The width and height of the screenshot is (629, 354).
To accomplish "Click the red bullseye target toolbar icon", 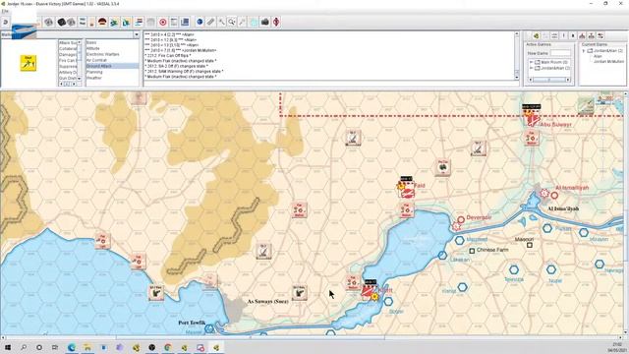I will (x=163, y=22).
